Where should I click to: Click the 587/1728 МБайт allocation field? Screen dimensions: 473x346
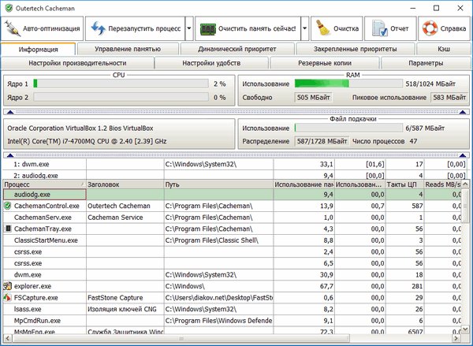322,141
